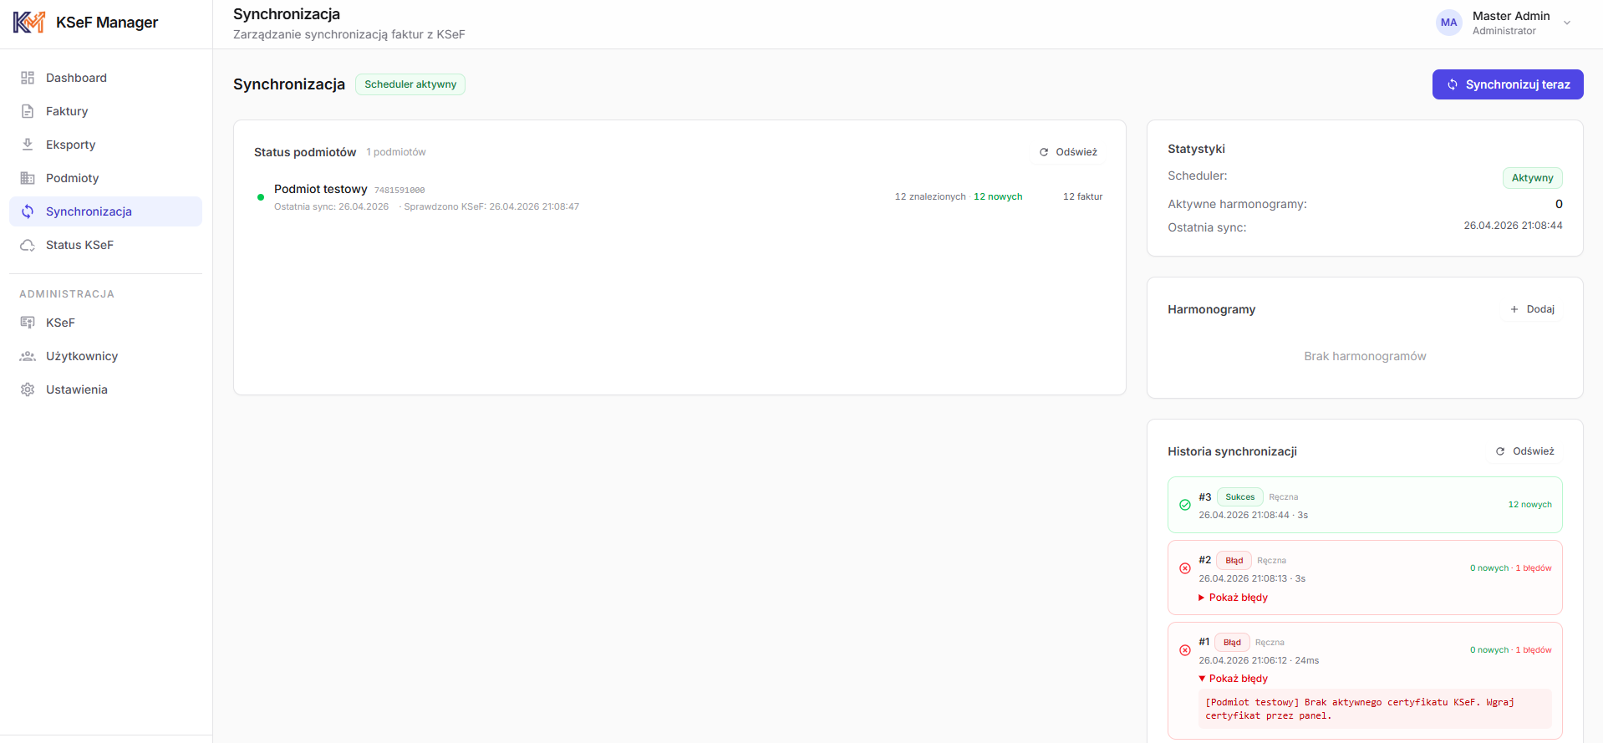The width and height of the screenshot is (1603, 743).
Task: Click the KSeF Manager logo icon
Action: tap(29, 23)
